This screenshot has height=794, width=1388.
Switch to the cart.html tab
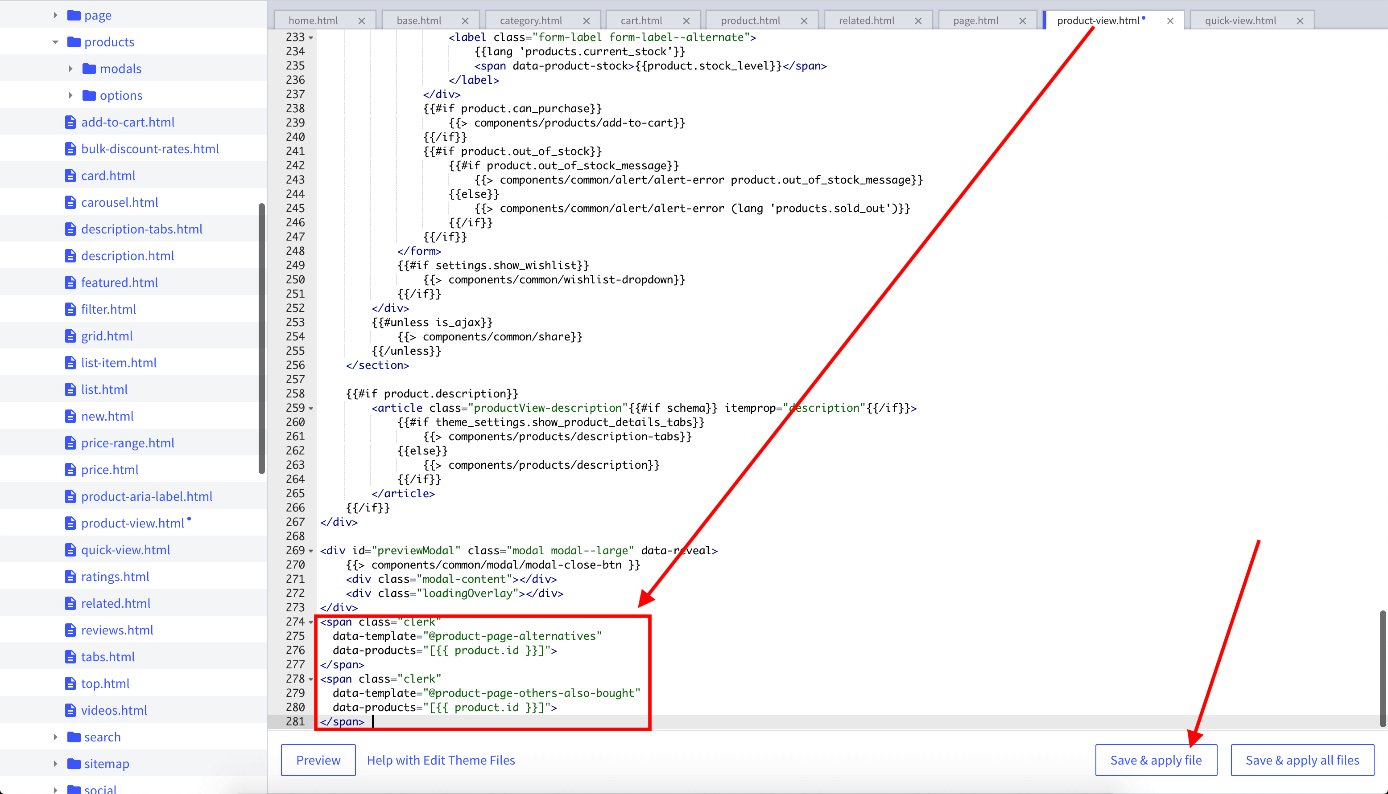point(641,21)
